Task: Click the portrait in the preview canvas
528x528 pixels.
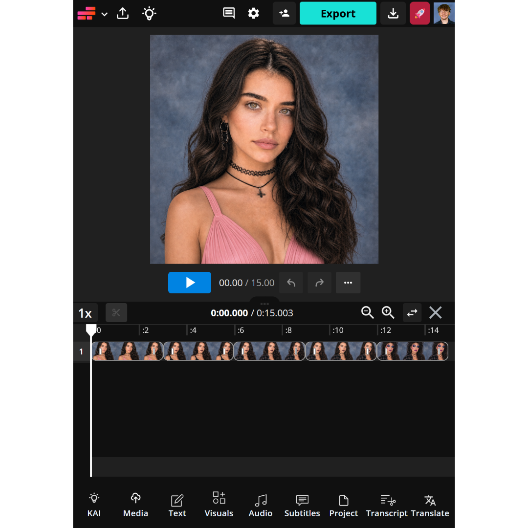Action: click(264, 149)
